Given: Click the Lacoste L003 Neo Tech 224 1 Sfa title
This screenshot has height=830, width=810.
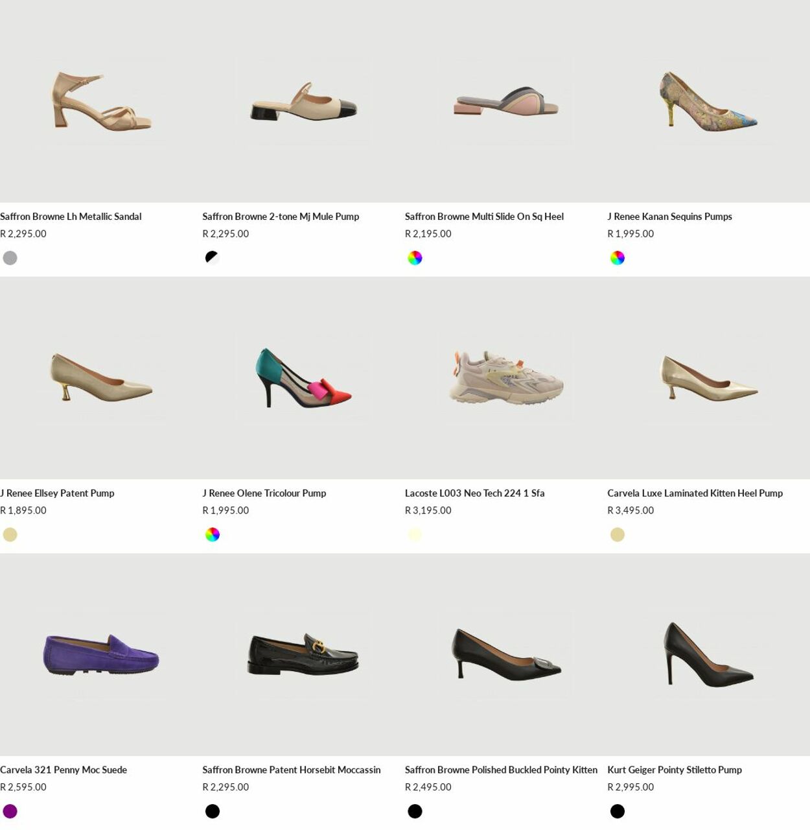Looking at the screenshot, I should click(475, 493).
